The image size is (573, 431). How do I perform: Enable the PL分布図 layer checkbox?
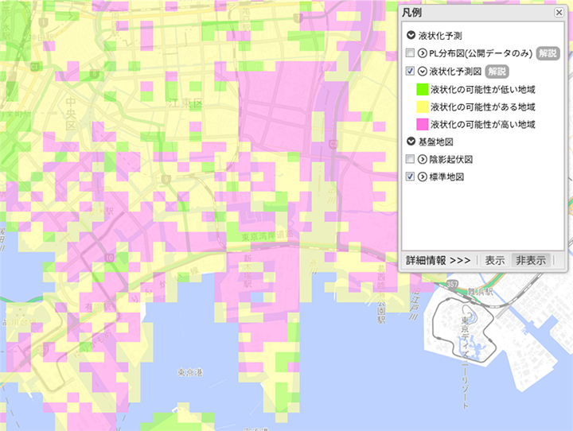pos(410,53)
